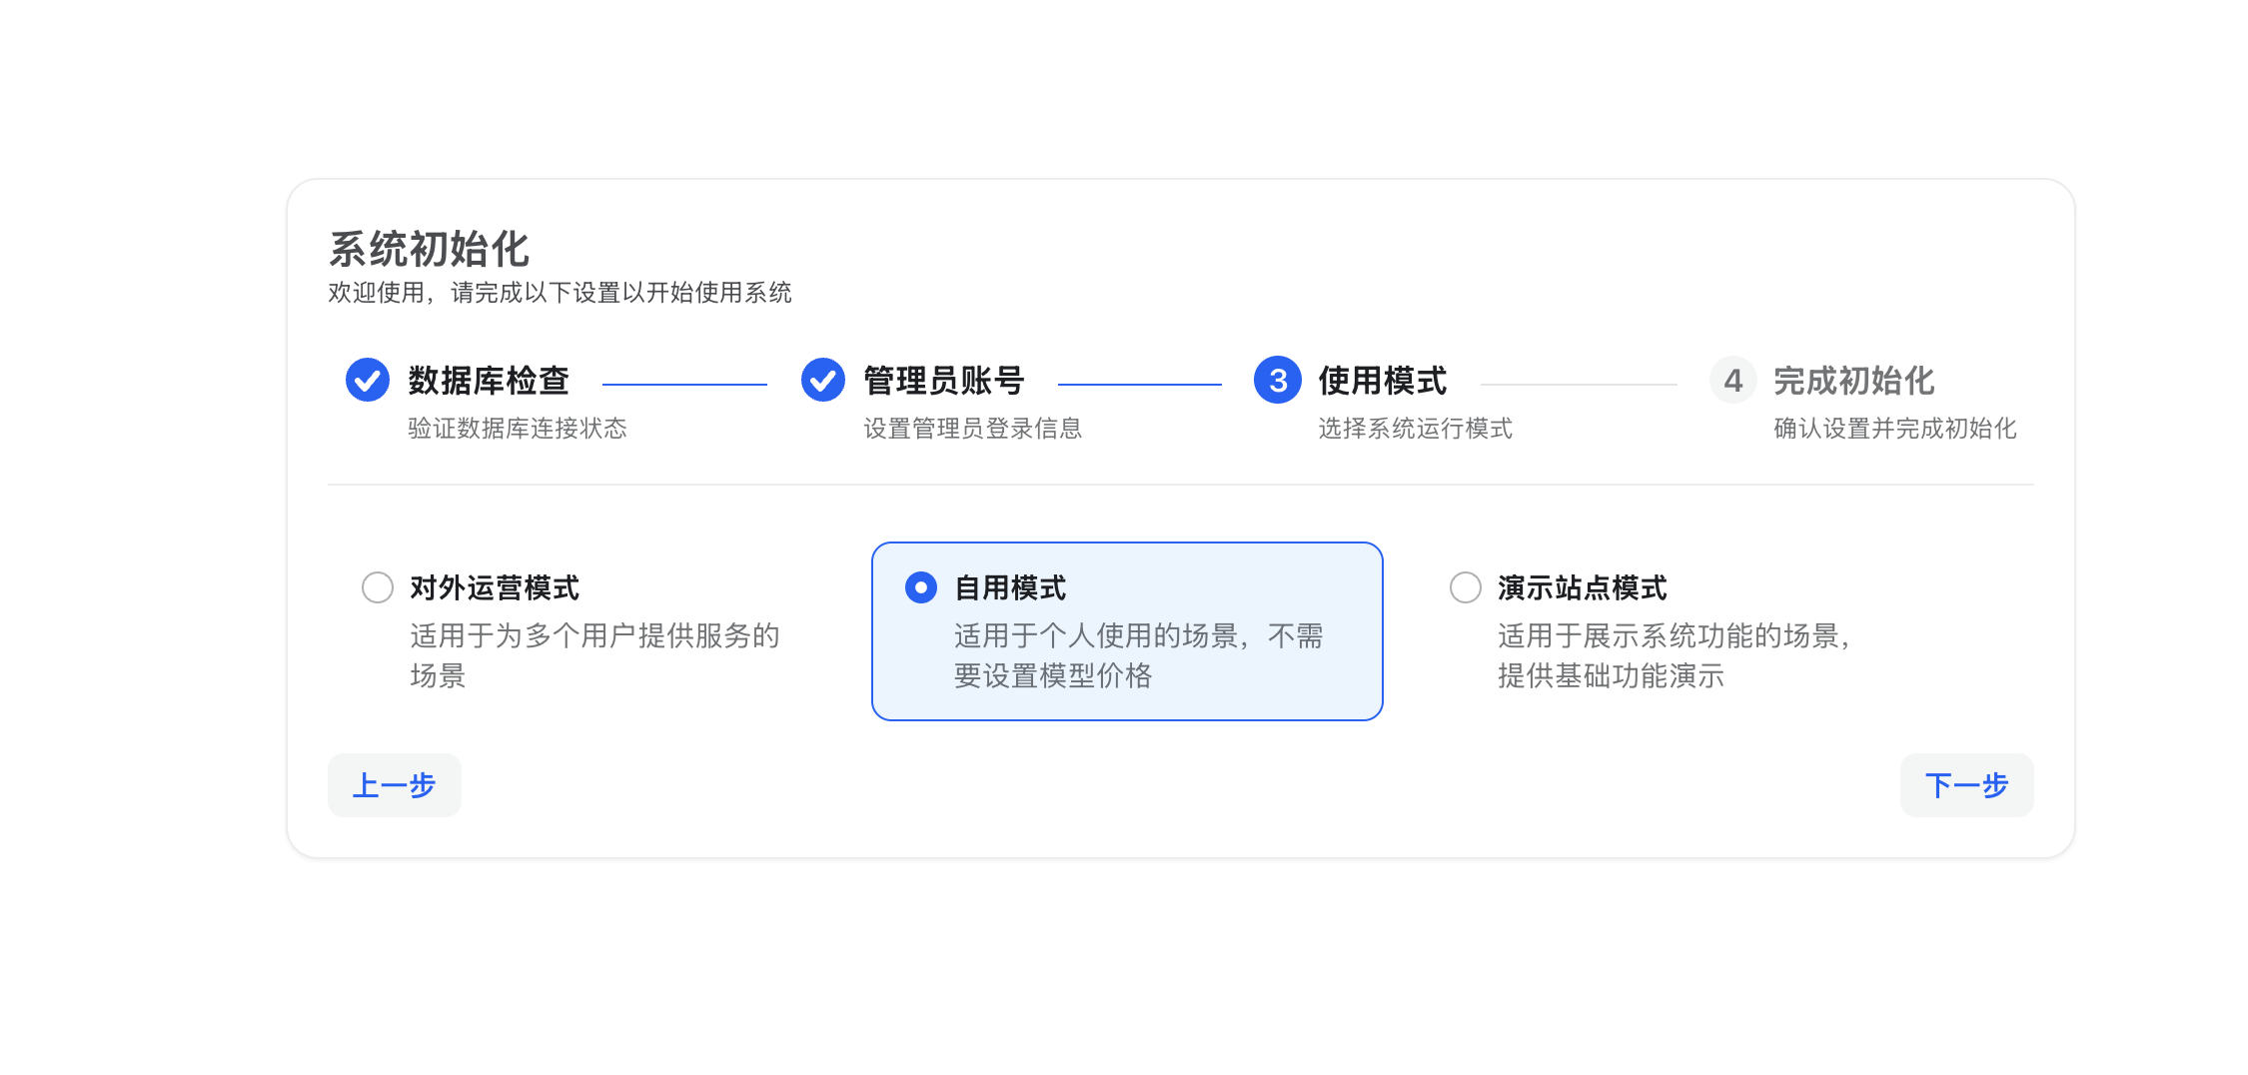Select the 自用模式 radio button
The height and width of the screenshot is (1075, 2248).
pos(921,587)
